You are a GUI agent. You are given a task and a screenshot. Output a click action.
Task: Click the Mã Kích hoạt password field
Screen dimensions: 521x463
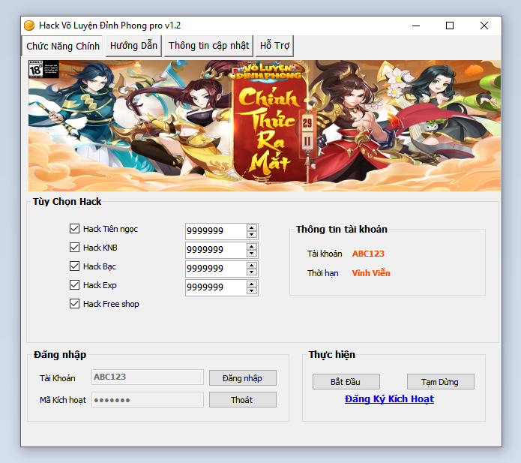pyautogui.click(x=148, y=400)
